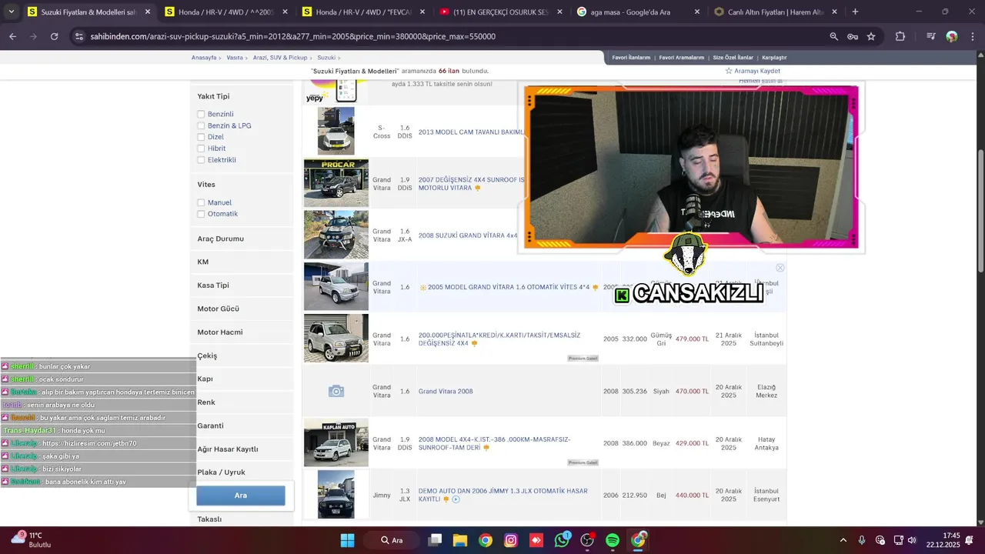Screen dimensions: 985x554
Task: Switch to aga masa Google tab
Action: point(638,12)
